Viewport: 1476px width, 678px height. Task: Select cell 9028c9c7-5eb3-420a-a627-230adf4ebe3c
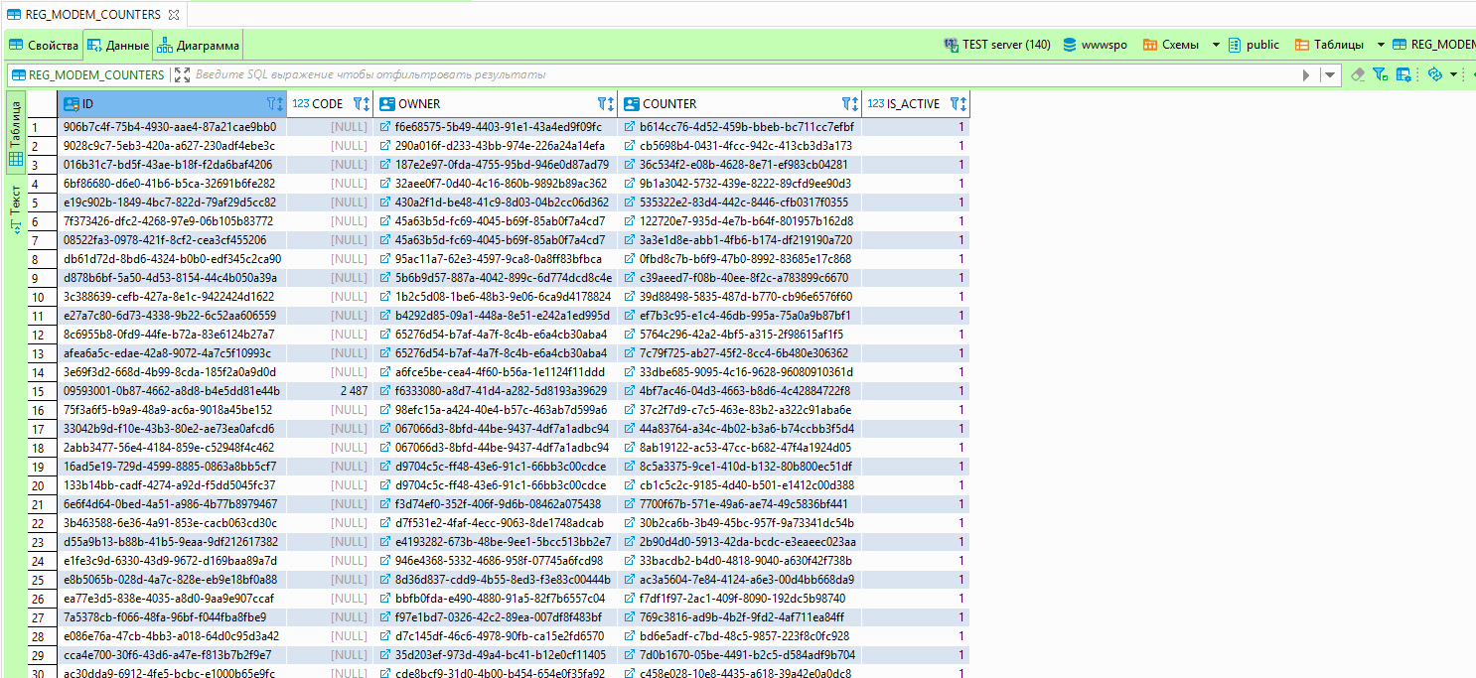pos(173,146)
